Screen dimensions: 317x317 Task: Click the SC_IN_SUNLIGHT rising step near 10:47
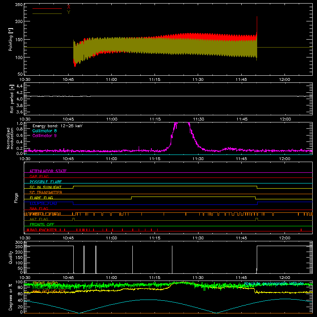click(x=73, y=187)
